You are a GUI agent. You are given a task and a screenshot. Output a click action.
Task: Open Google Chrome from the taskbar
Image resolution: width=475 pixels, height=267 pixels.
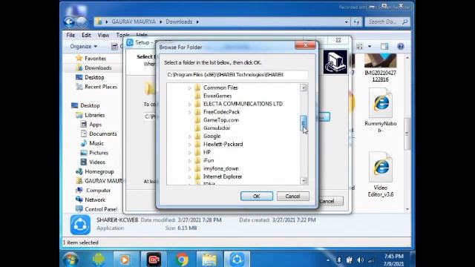pyautogui.click(x=182, y=260)
